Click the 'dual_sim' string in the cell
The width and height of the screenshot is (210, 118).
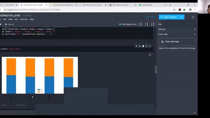click(14, 49)
